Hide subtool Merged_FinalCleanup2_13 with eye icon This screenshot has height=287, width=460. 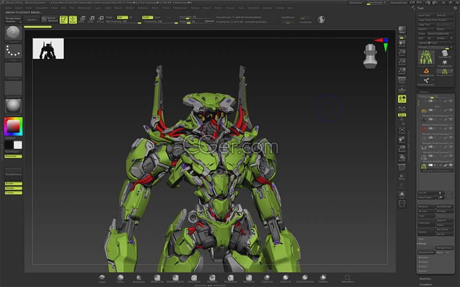coord(451,110)
